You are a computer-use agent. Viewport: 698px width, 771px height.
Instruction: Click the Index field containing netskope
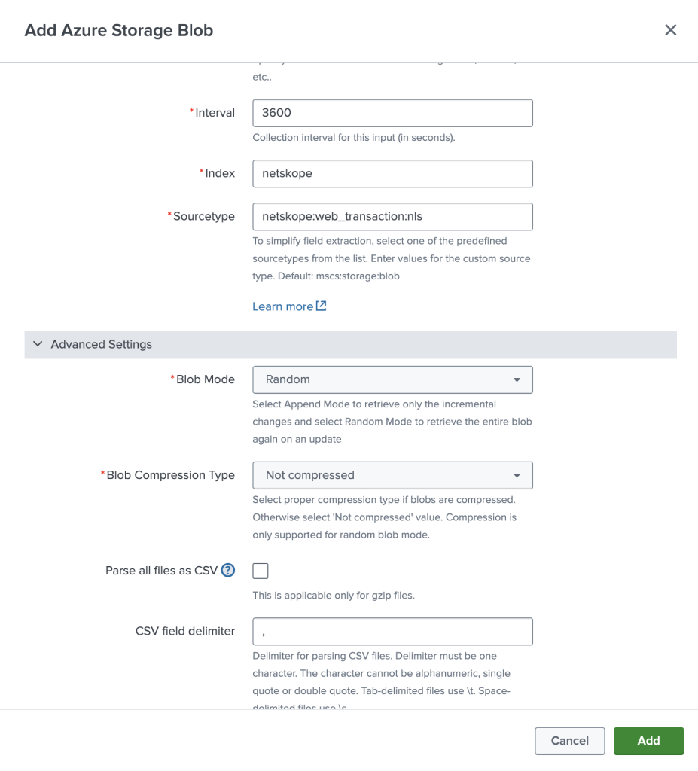pyautogui.click(x=392, y=174)
